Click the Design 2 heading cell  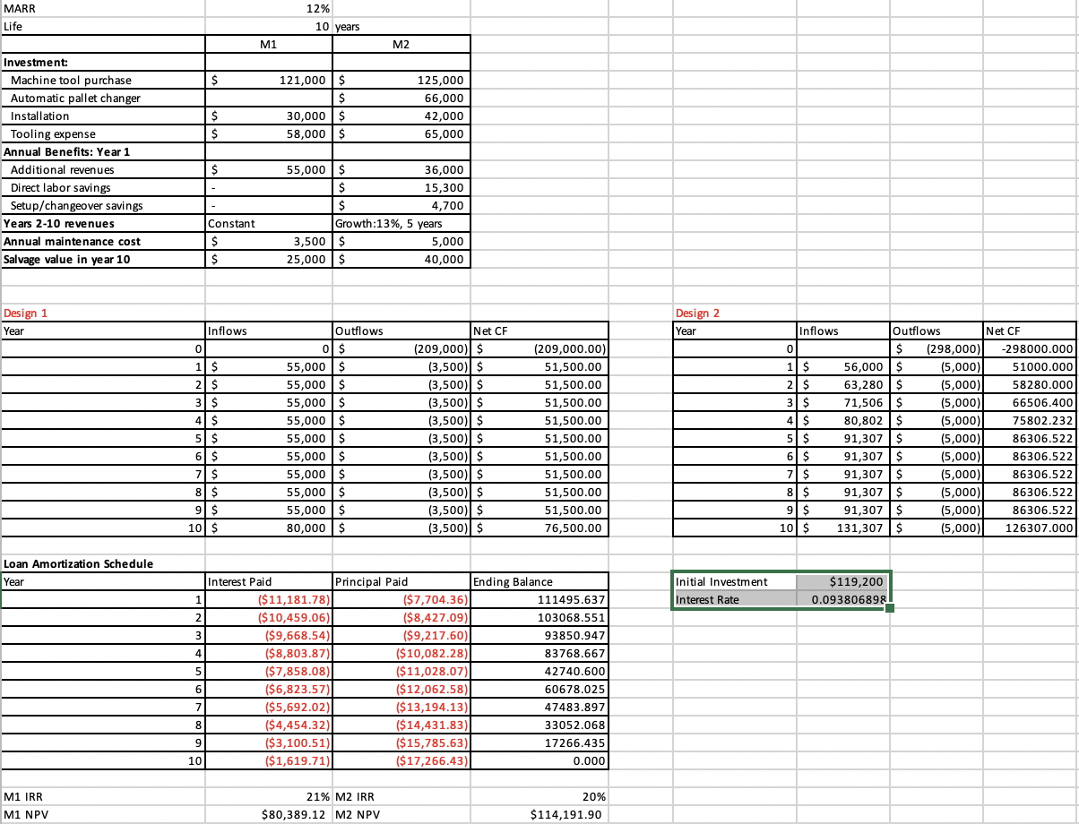click(699, 313)
